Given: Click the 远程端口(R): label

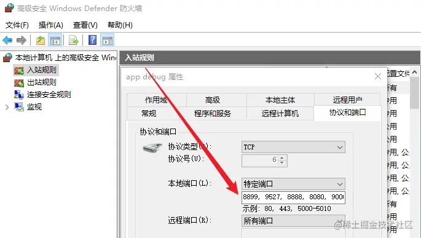Looking at the screenshot, I should (189, 220).
